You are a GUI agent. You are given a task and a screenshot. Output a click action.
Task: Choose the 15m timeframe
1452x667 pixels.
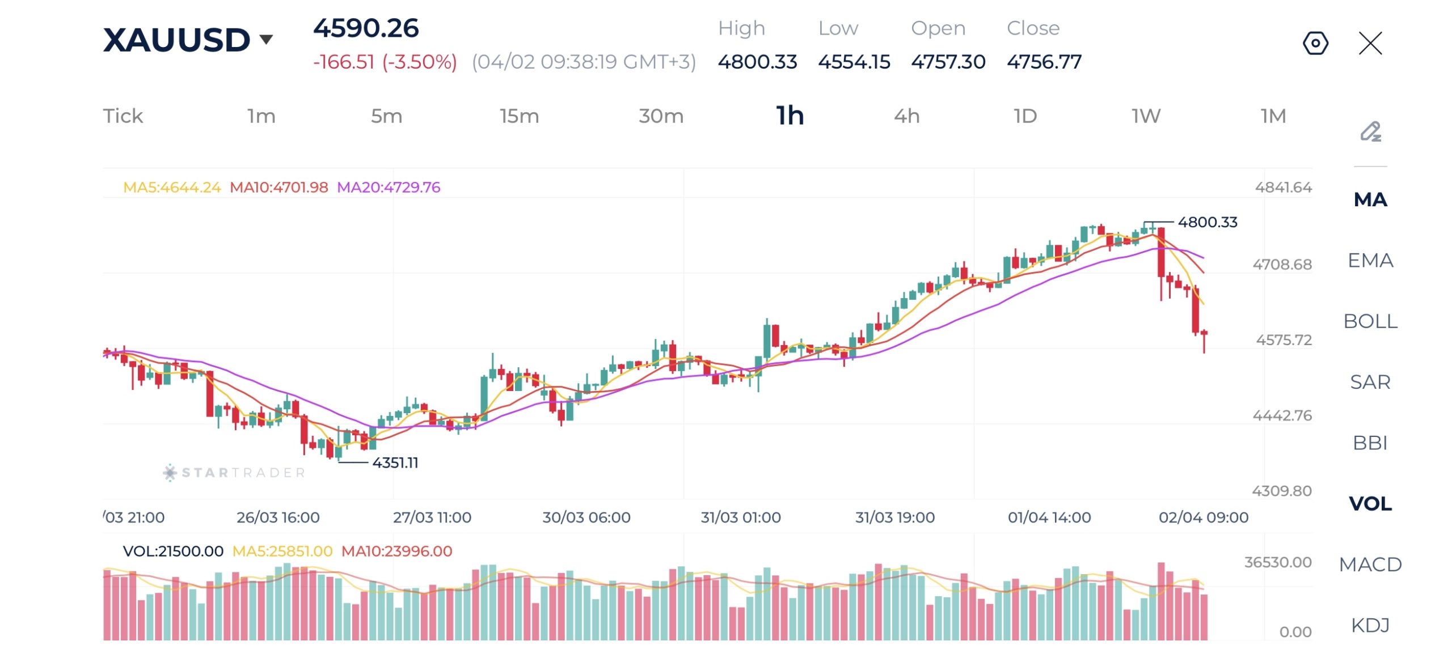pyautogui.click(x=519, y=116)
